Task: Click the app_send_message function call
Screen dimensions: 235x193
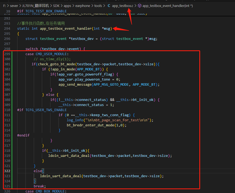Action: tap(75, 85)
